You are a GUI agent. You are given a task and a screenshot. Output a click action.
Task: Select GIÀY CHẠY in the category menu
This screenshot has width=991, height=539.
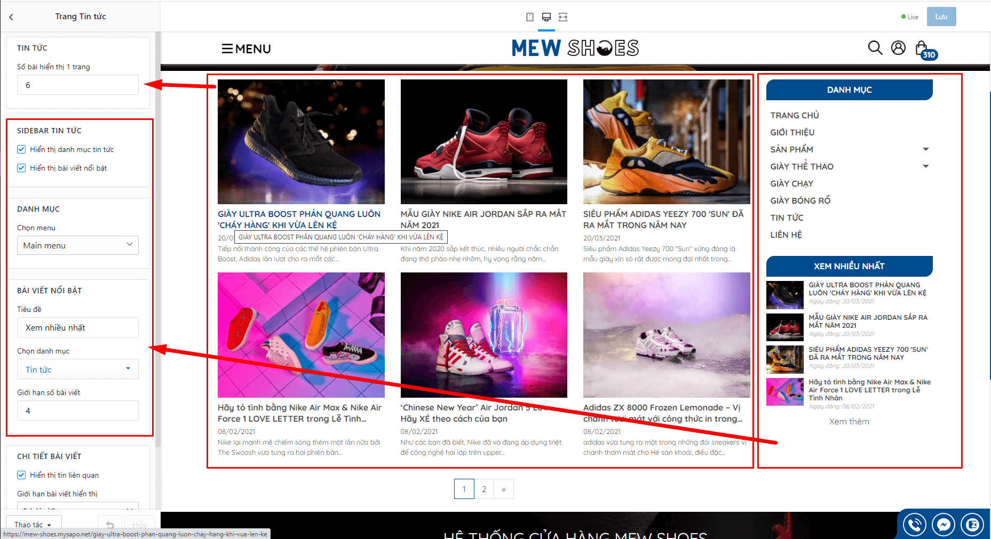click(x=791, y=183)
